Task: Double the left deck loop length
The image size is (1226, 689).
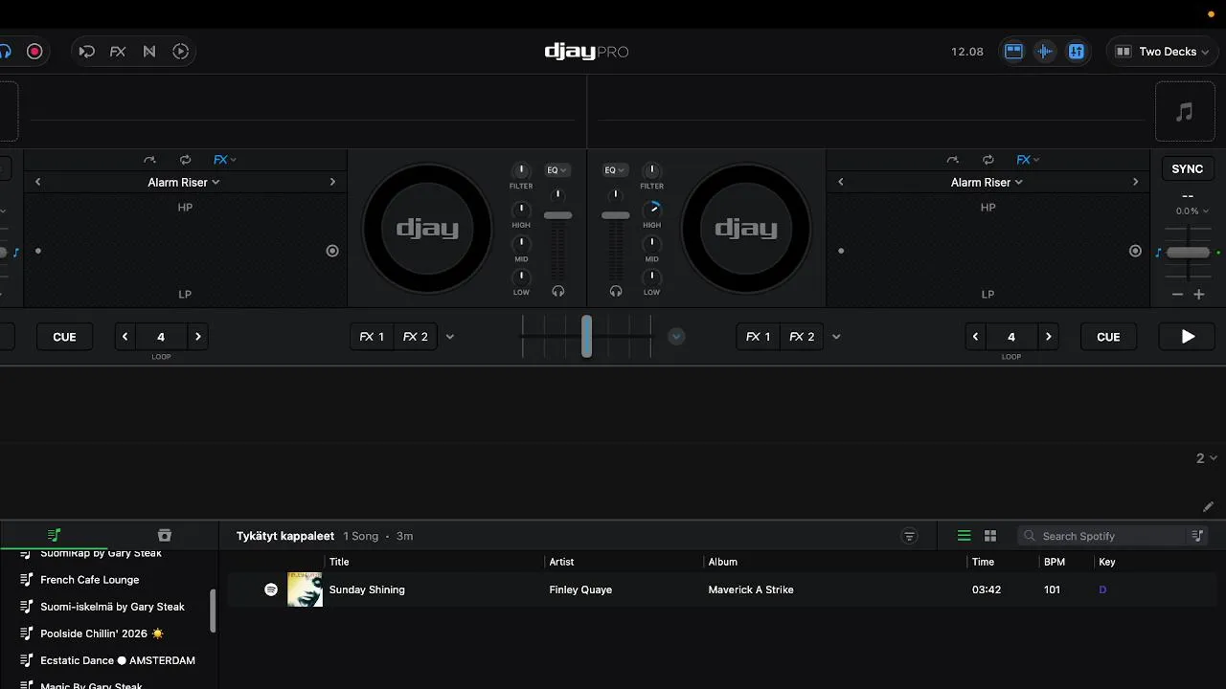Action: [197, 337]
